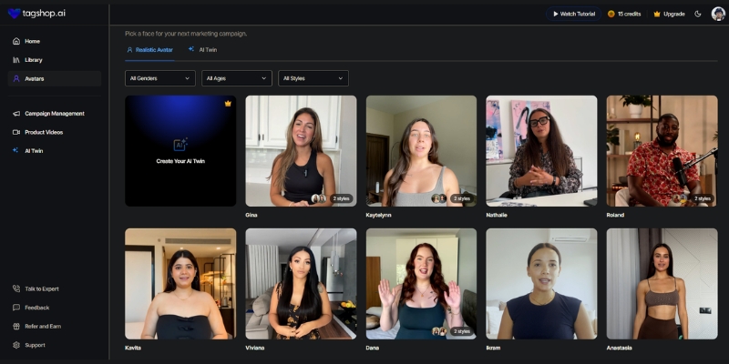Click the tagshop.ai logo
The height and width of the screenshot is (364, 729).
[x=36, y=14]
